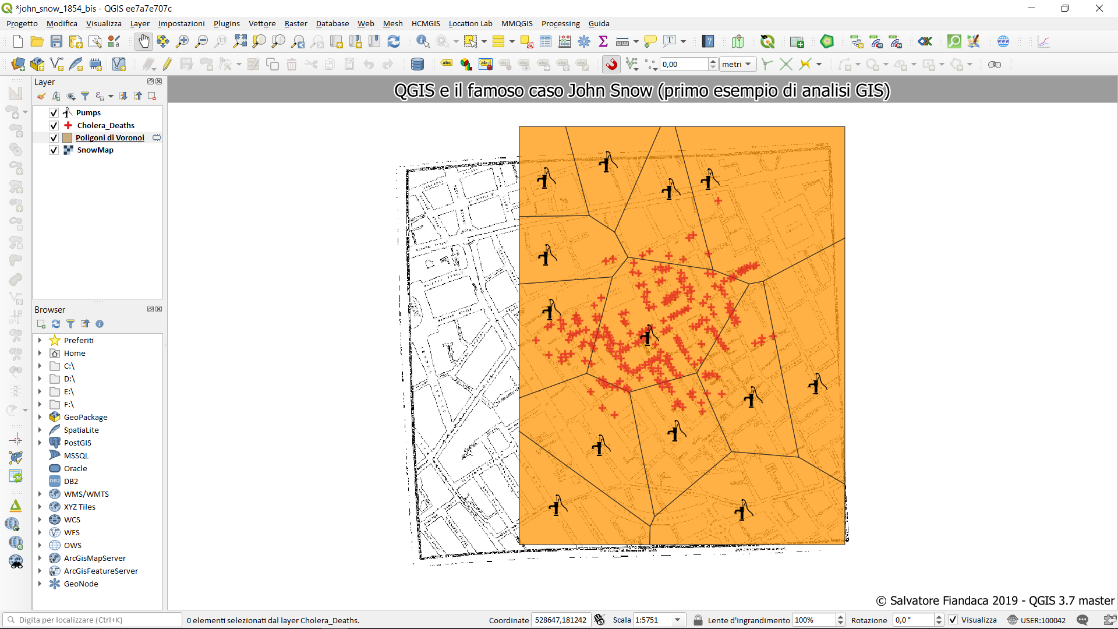Viewport: 1118px width, 629px height.
Task: Click the Zoom In magnifier tool
Action: click(x=182, y=41)
